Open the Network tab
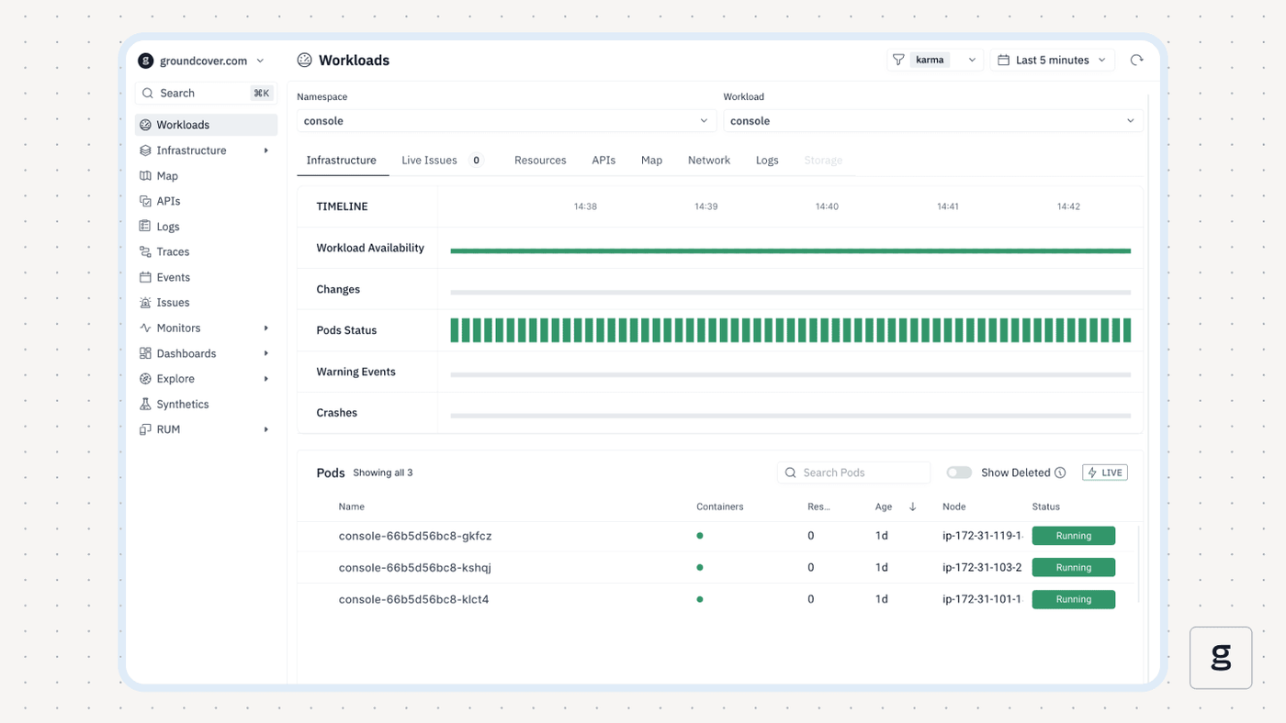Image resolution: width=1286 pixels, height=723 pixels. (709, 161)
